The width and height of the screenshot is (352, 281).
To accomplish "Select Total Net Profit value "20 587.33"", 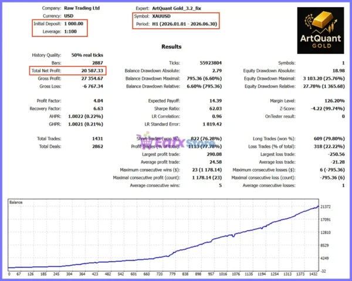I will point(92,71).
